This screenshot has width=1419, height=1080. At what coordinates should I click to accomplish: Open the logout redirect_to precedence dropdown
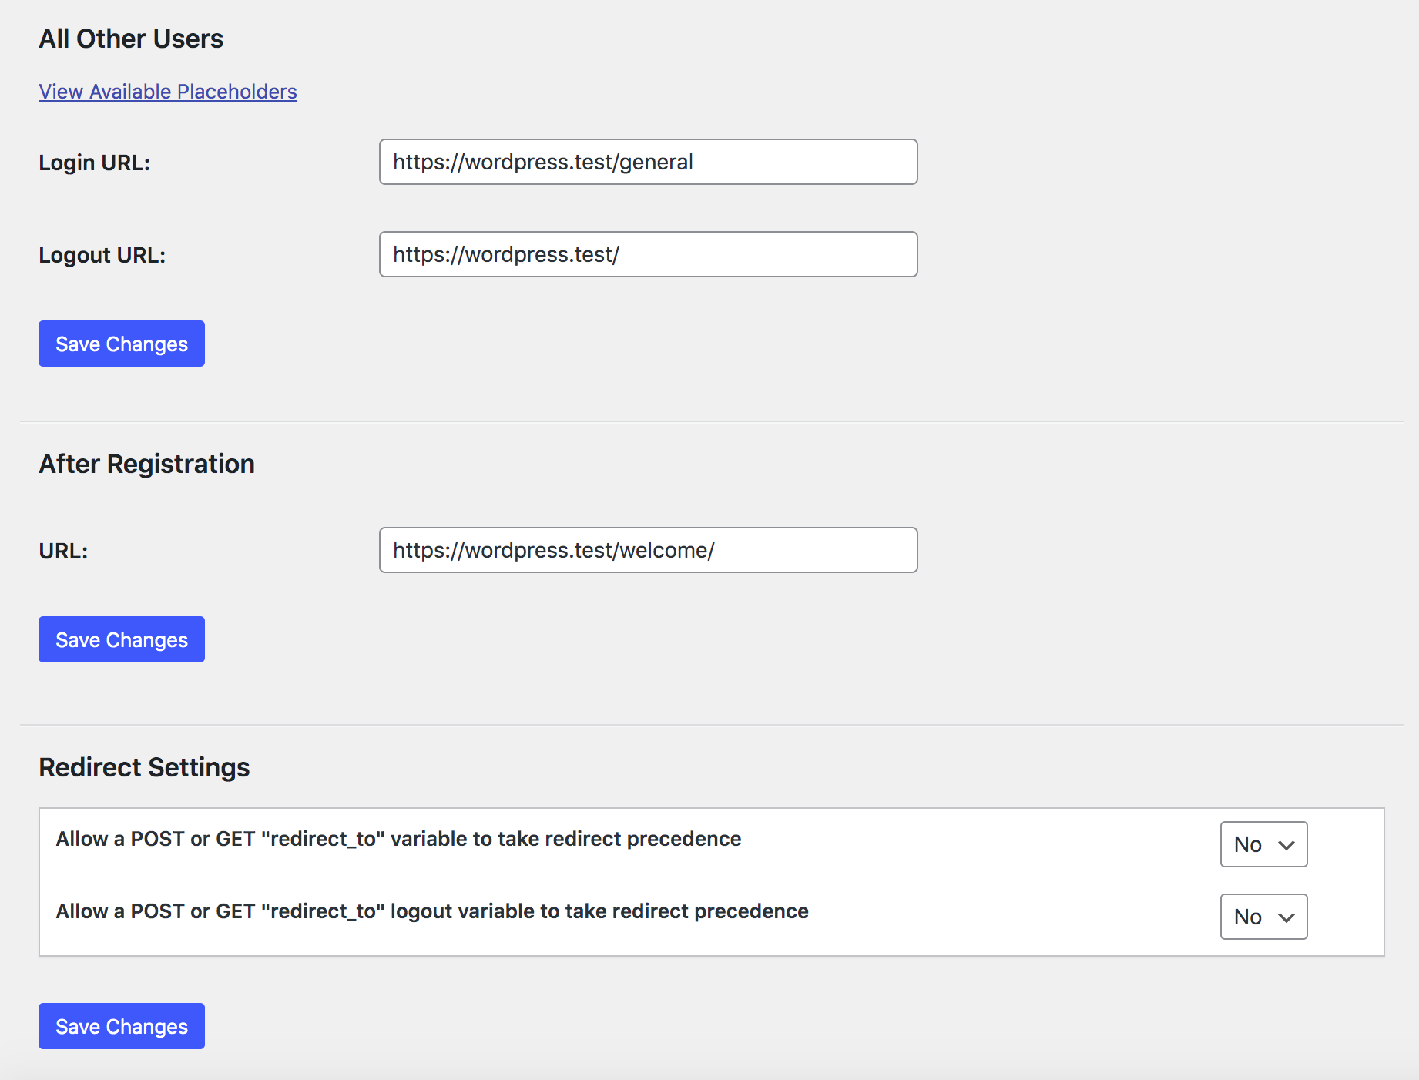click(1263, 917)
